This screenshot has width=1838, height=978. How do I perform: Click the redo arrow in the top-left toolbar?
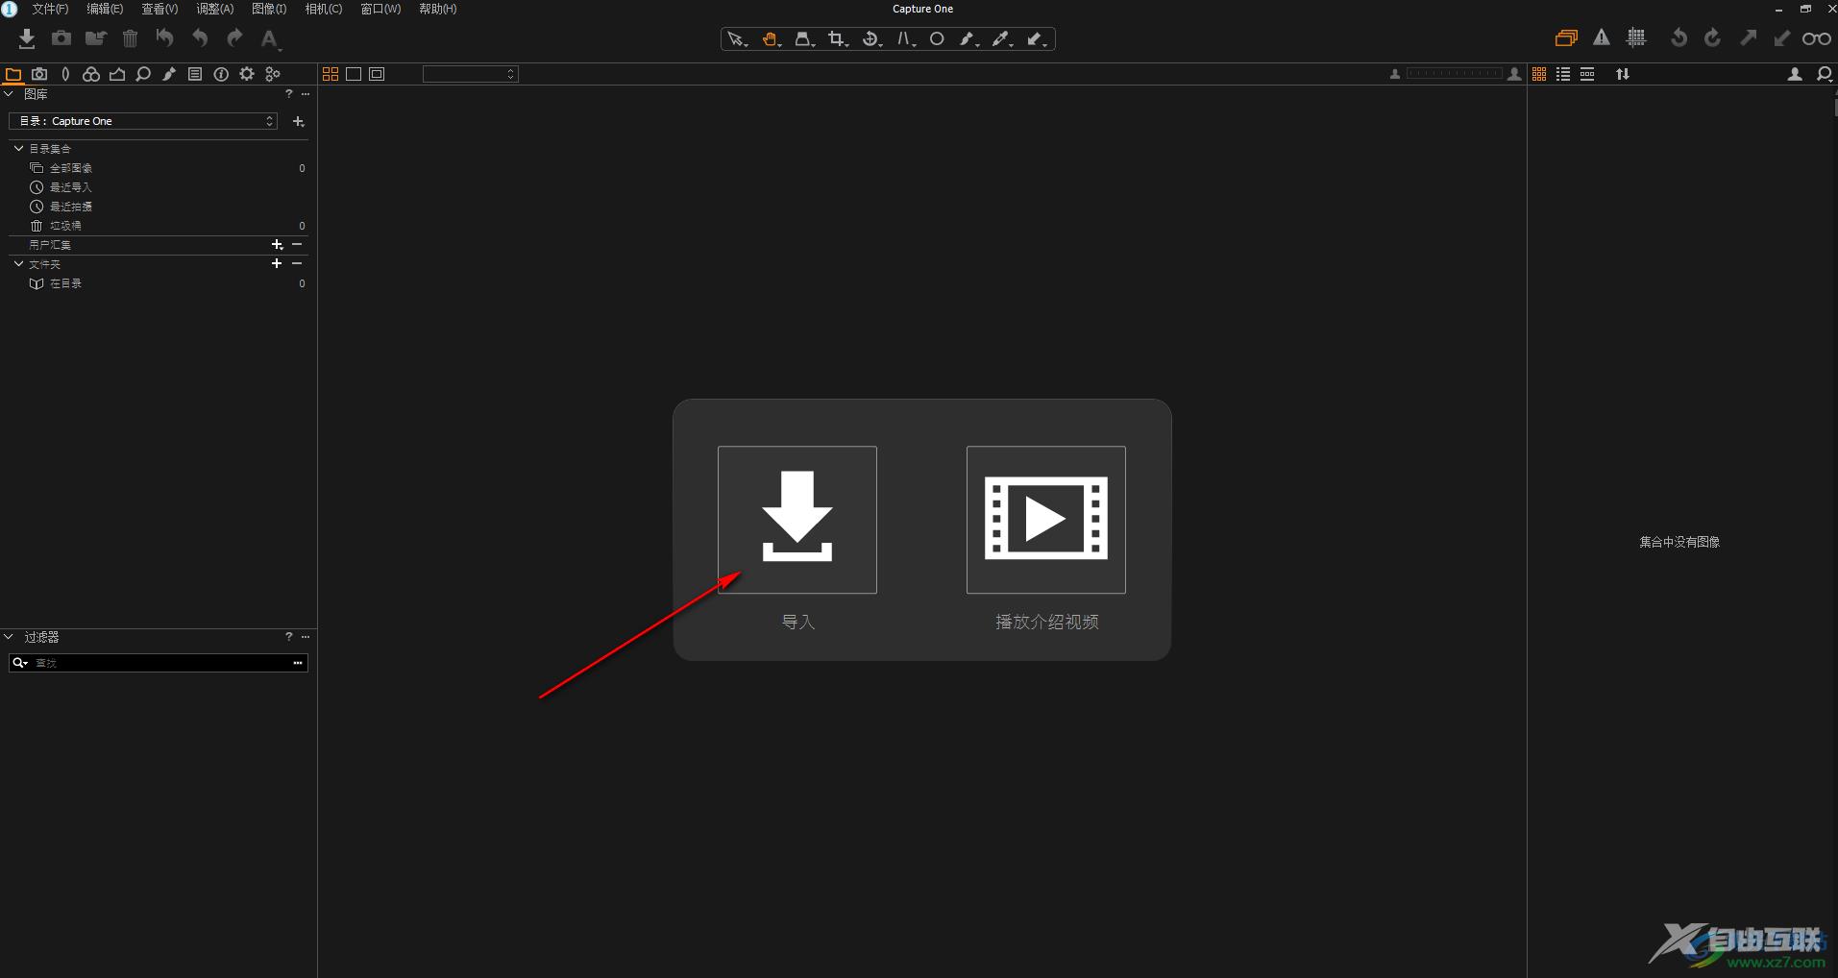click(234, 38)
